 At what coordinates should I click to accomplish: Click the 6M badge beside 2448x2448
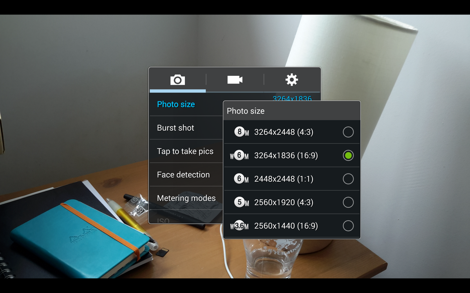click(x=239, y=179)
